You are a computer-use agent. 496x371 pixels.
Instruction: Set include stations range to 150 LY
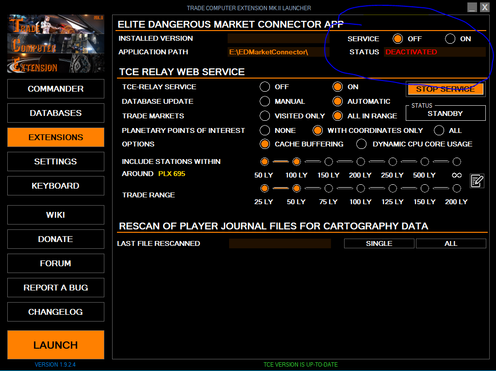[x=329, y=162]
